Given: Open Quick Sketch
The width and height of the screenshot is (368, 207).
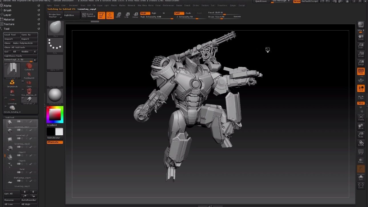Looking at the screenshot, I should [x=89, y=15].
